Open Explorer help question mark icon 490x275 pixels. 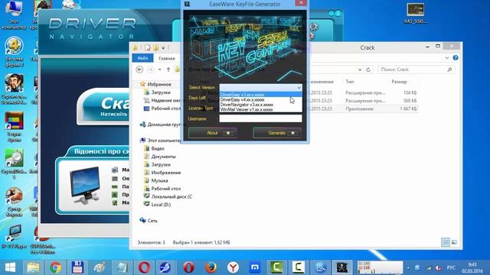coord(456,58)
